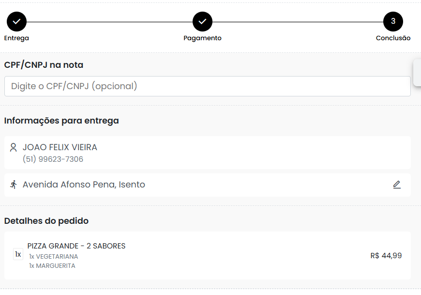Select the Pagamento step label
The height and width of the screenshot is (295, 421).
202,38
